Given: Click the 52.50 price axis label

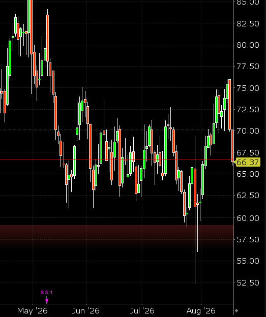Looking at the screenshot, I should click(248, 282).
